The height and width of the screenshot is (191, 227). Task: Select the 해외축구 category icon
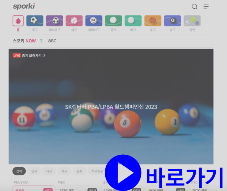tap(54, 21)
